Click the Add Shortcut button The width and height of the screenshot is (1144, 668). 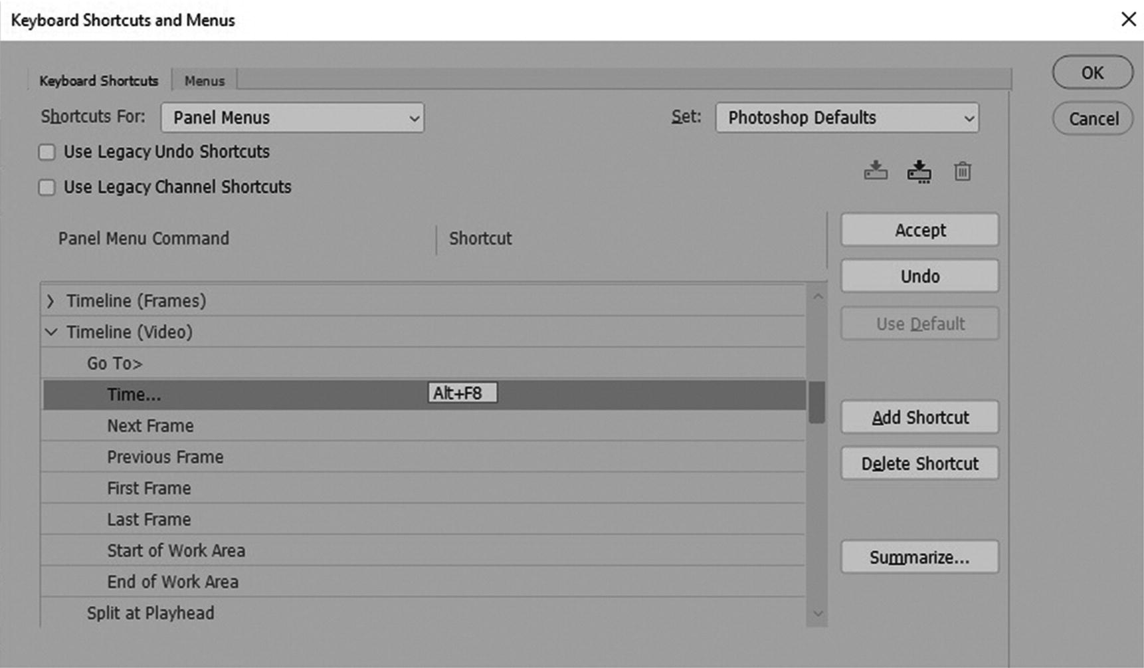919,417
